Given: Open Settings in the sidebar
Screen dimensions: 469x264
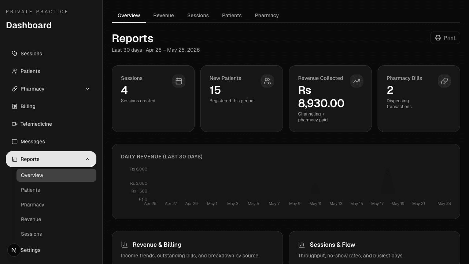Looking at the screenshot, I should [x=51, y=250].
